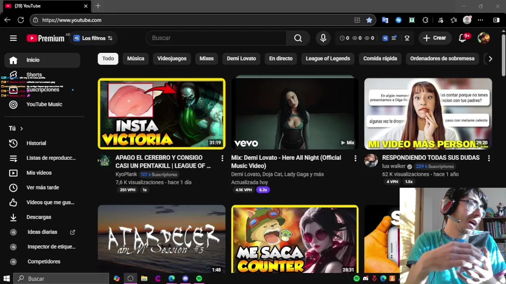Open Demi Lovato Mix thumbnail
Image resolution: width=506 pixels, height=284 pixels.
click(295, 114)
